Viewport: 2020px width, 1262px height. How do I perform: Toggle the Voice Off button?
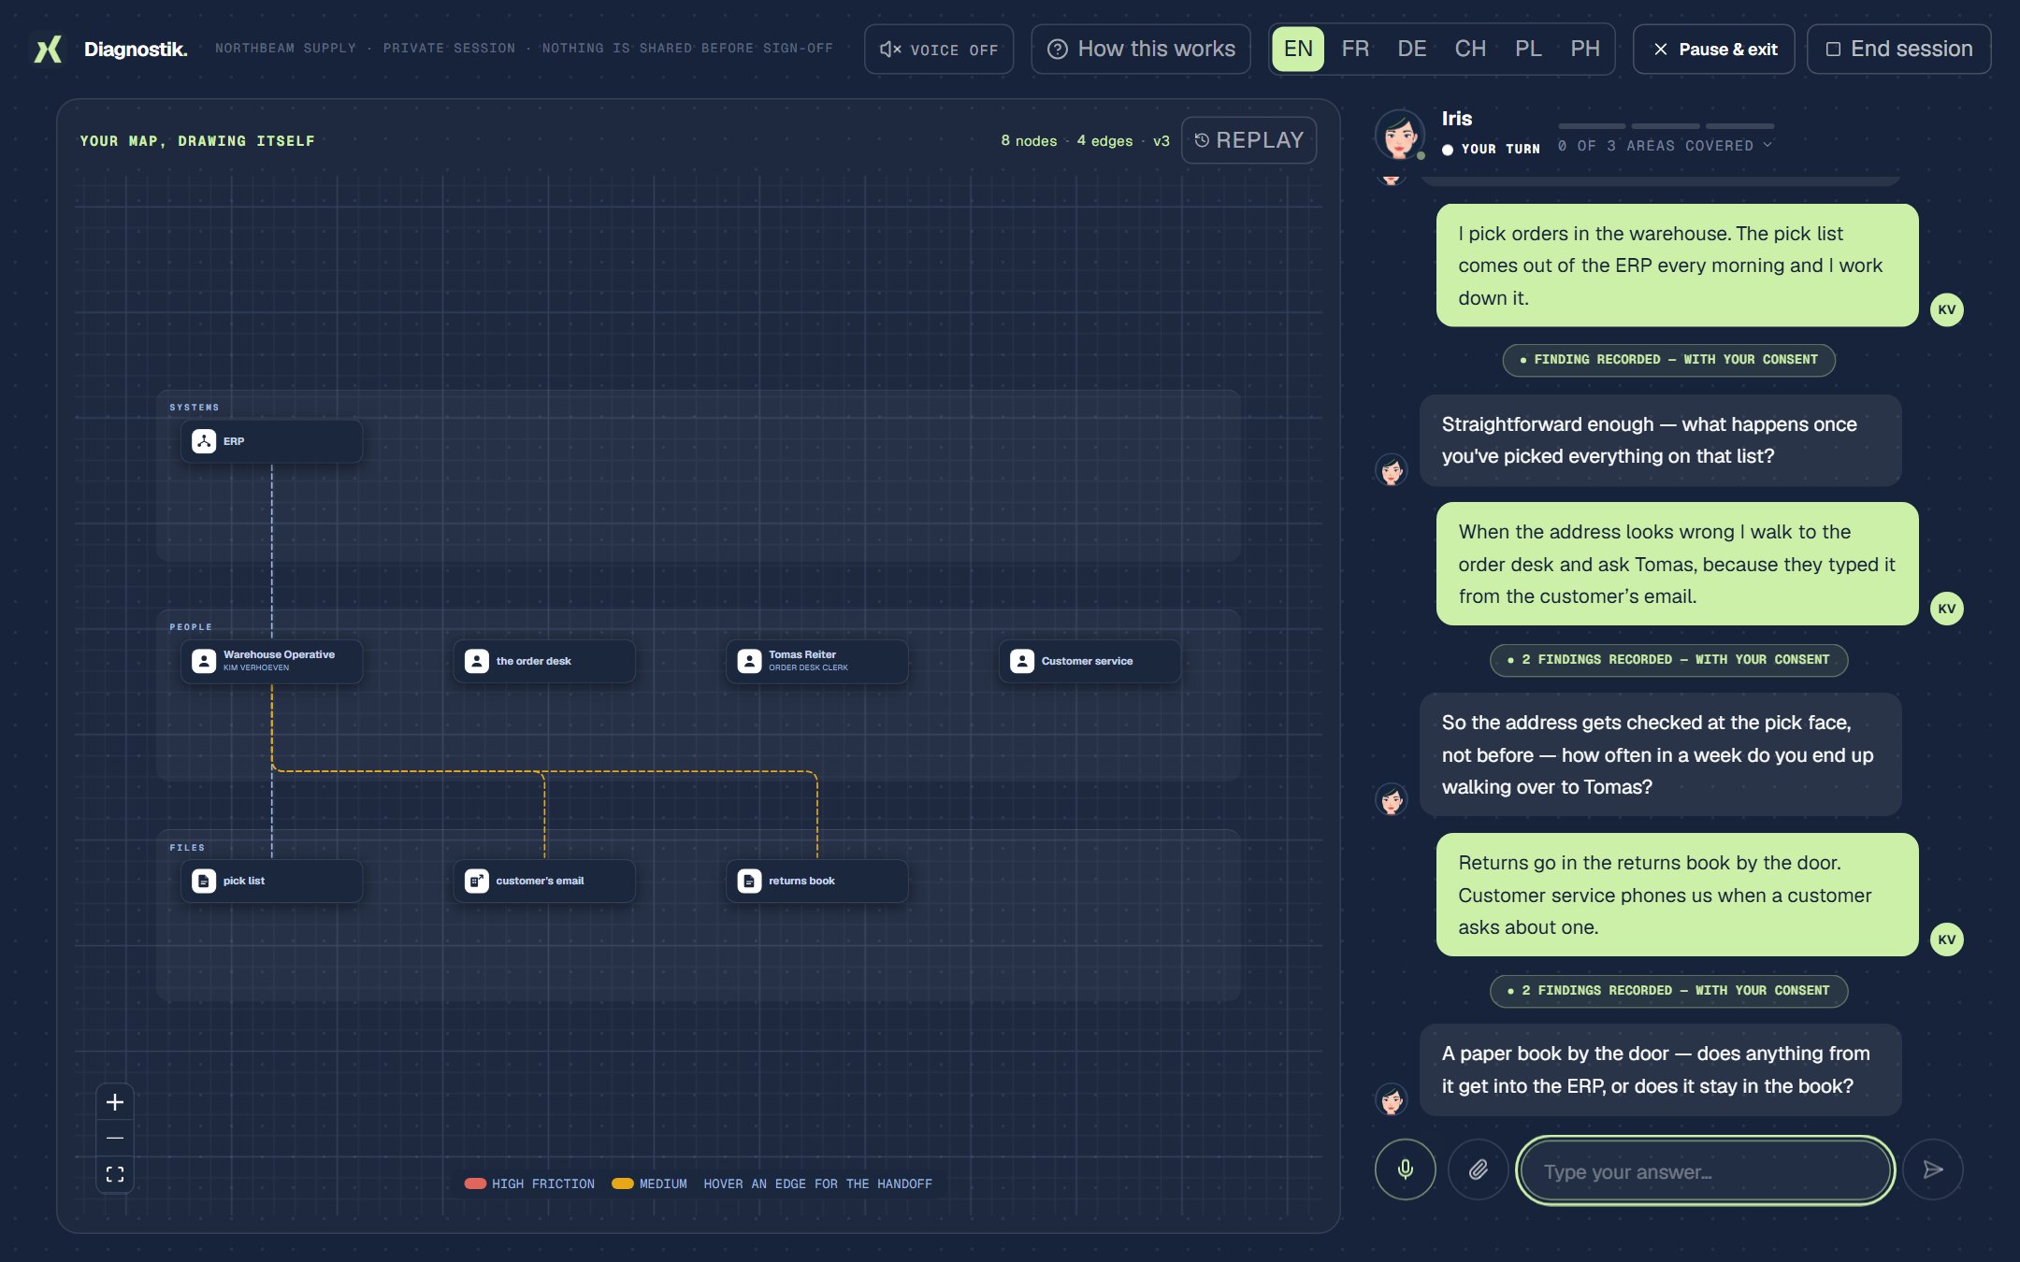939,50
